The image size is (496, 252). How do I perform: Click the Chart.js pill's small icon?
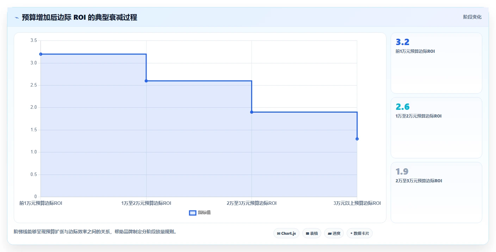point(279,233)
